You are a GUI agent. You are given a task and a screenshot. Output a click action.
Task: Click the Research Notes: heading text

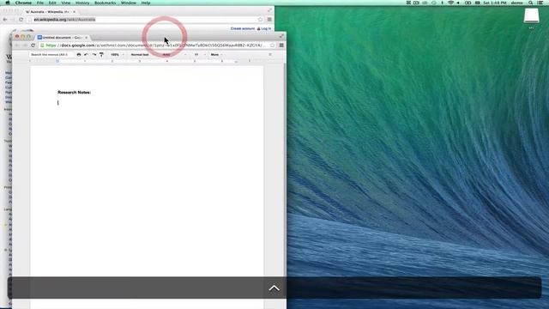tap(75, 93)
